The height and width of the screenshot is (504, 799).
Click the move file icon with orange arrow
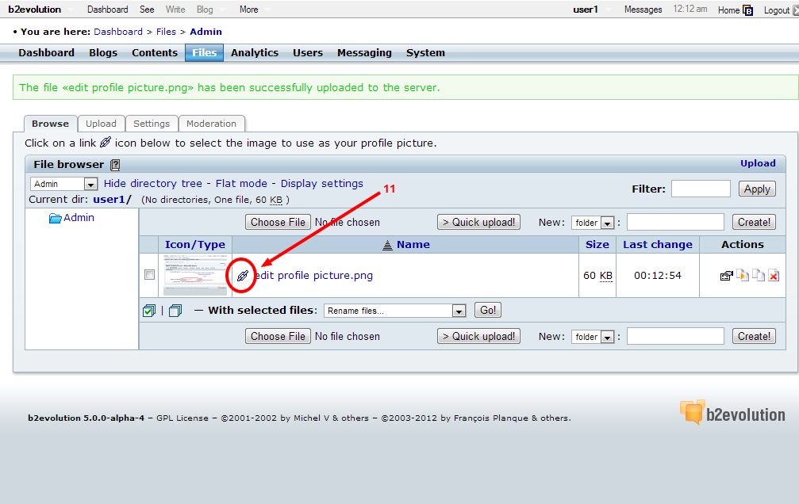[x=743, y=275]
